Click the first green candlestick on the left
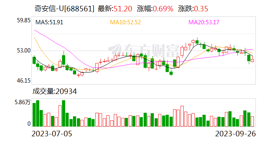 coord(34,60)
